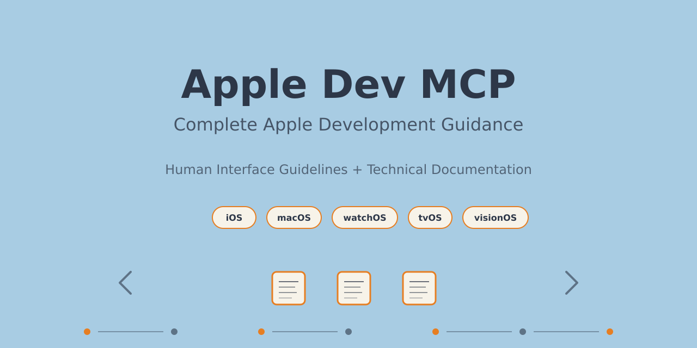Open the leftmost document icon
Screen dimensions: 697x348
pos(289,288)
